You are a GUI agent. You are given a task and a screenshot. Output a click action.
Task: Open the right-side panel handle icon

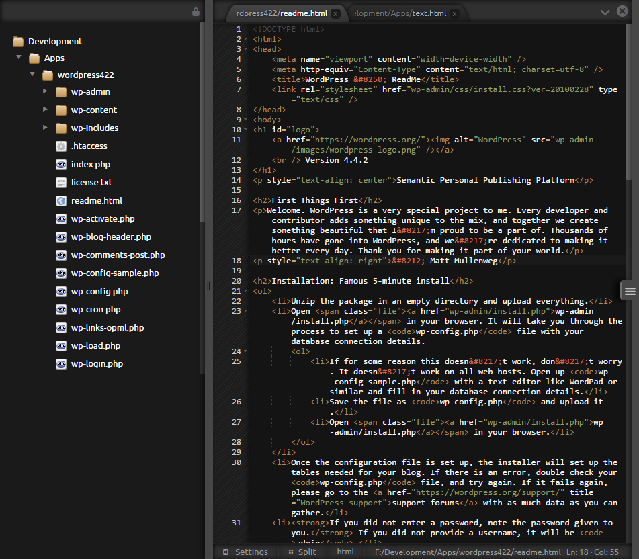[630, 290]
